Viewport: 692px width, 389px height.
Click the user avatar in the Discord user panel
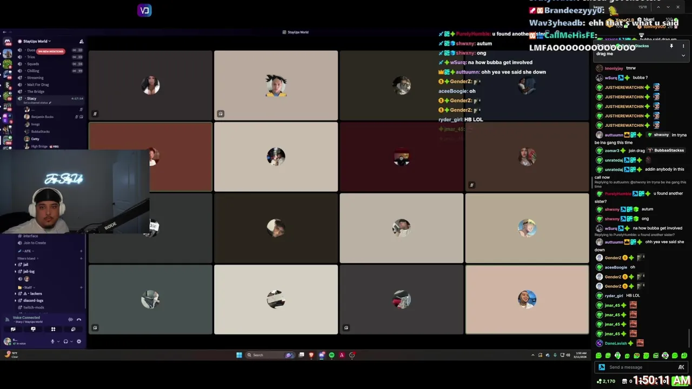coord(7,341)
